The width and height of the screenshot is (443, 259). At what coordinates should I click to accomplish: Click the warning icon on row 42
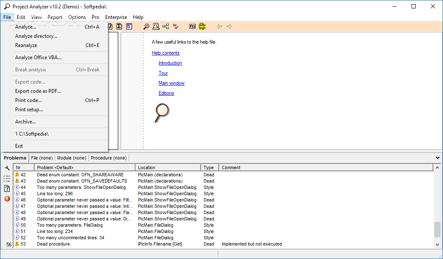tap(17, 175)
